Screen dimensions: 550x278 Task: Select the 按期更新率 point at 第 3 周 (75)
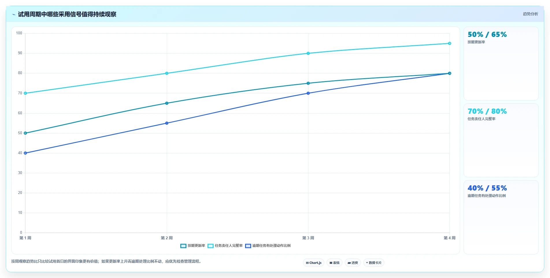pyautogui.click(x=308, y=83)
